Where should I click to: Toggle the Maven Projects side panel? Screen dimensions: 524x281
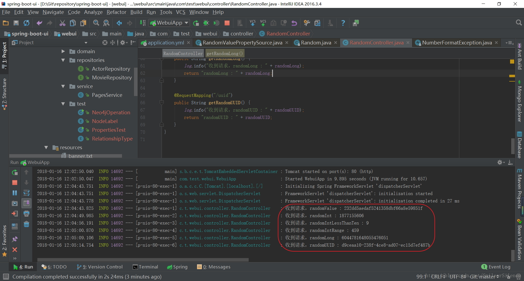[520, 189]
